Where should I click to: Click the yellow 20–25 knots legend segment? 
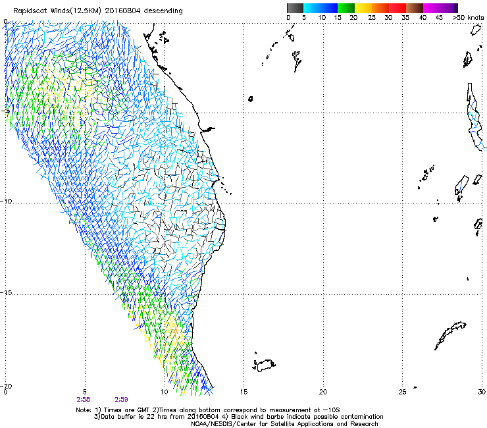pyautogui.click(x=363, y=8)
